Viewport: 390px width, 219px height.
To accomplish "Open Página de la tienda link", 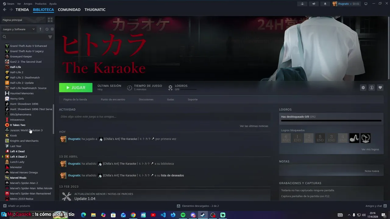I will [x=75, y=99].
